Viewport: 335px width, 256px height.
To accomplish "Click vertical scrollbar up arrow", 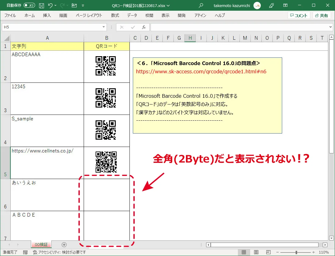I will coord(331,37).
